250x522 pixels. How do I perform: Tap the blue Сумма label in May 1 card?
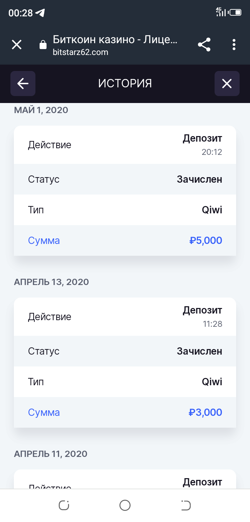pos(44,240)
